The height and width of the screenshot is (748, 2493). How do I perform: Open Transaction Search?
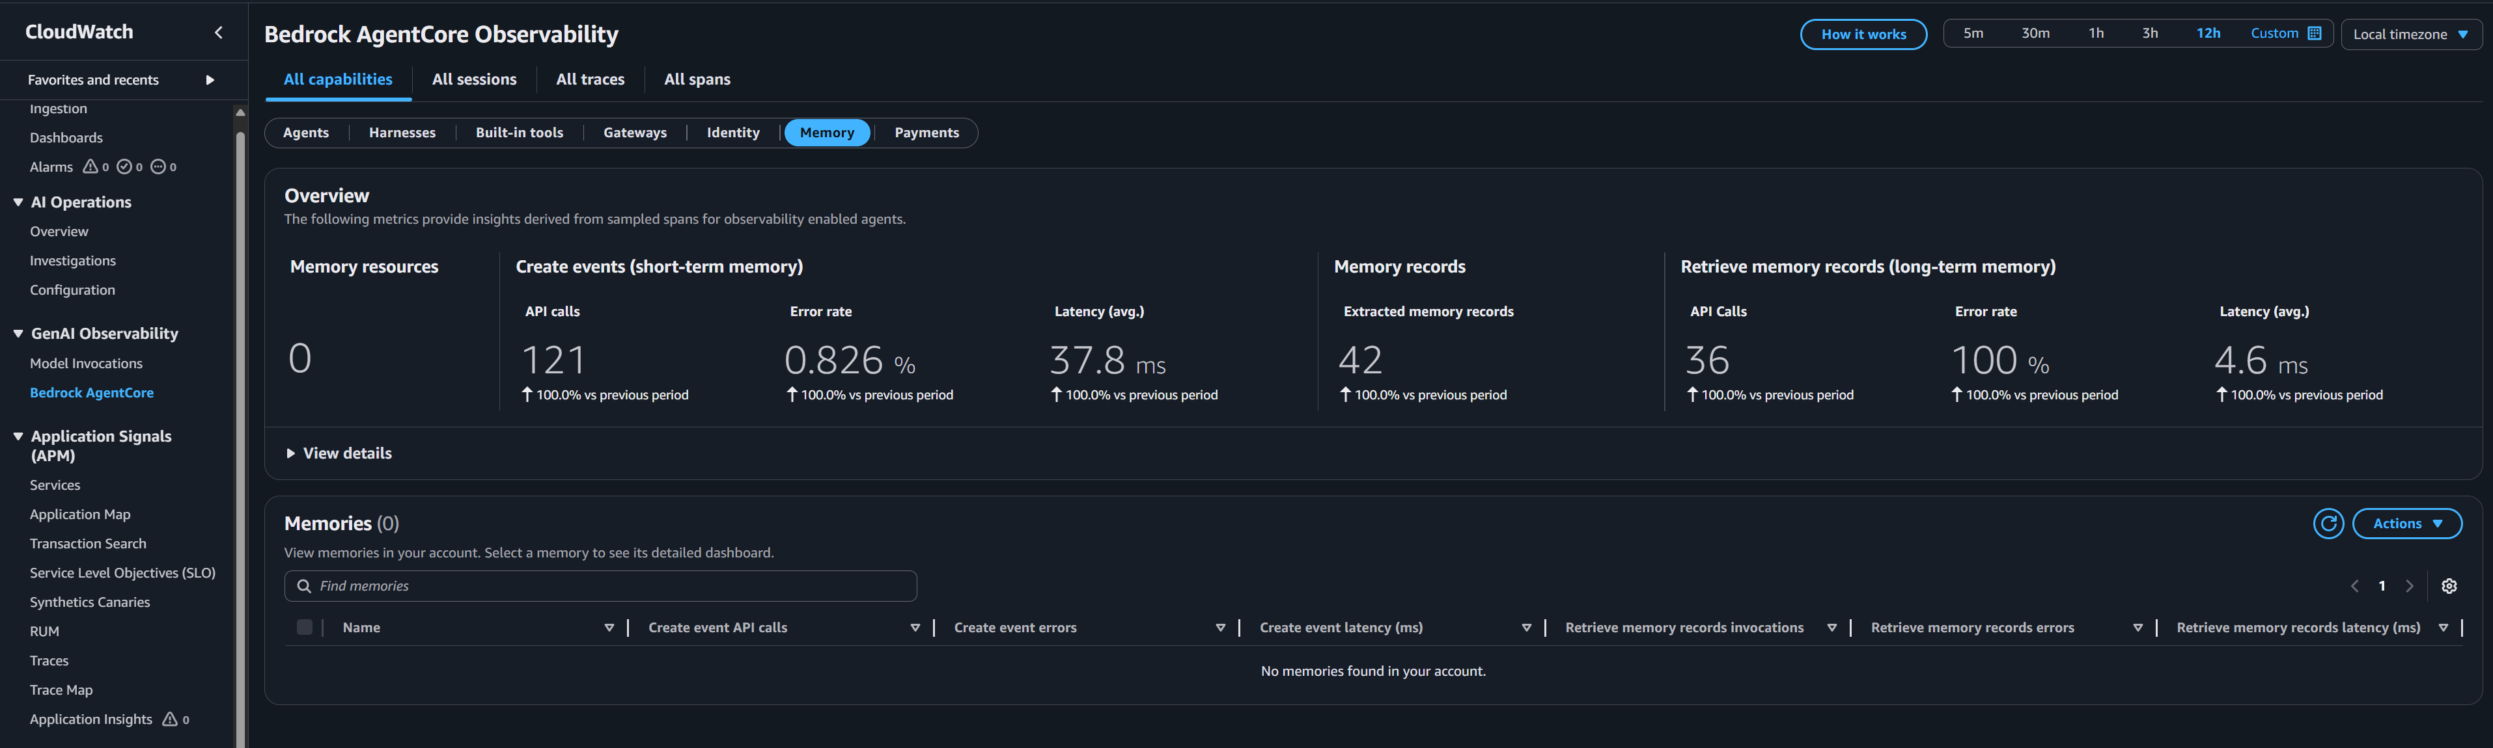(88, 543)
